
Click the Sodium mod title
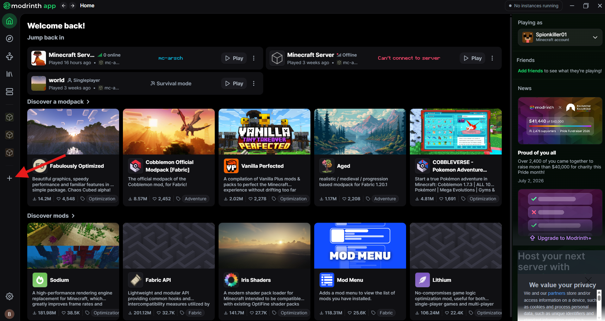point(59,280)
